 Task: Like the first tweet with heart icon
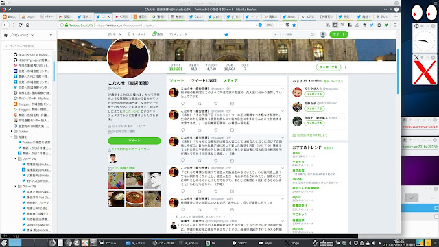point(215,104)
